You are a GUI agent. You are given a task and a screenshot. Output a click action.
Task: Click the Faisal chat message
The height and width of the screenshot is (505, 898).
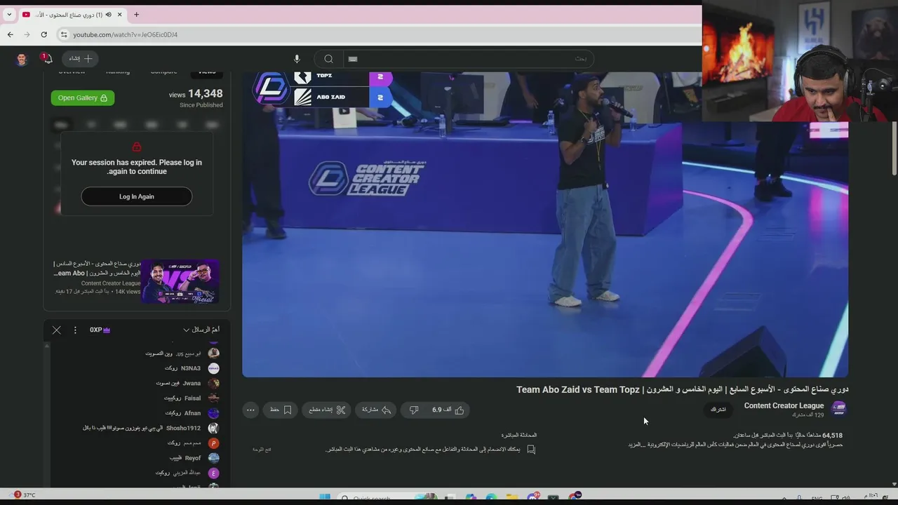click(182, 398)
